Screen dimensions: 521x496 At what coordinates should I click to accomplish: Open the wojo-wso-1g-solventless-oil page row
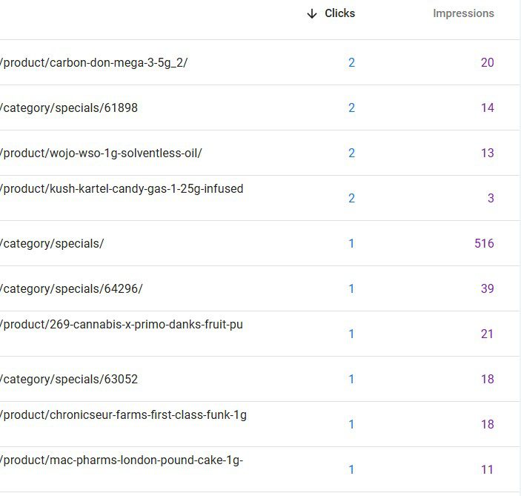coord(102,153)
